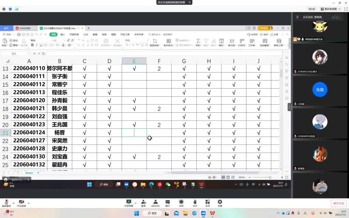
Task: Switch to the 插入 ribbon tab
Action: tap(63, 34)
